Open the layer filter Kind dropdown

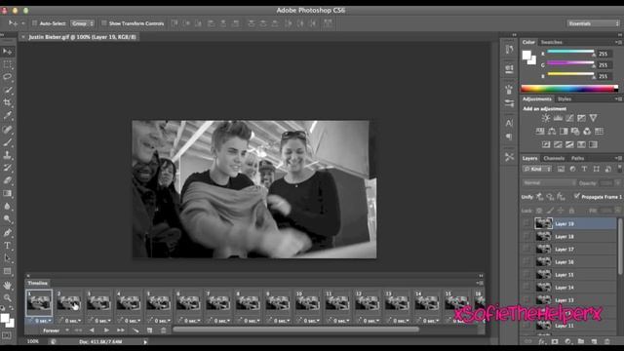pyautogui.click(x=537, y=169)
